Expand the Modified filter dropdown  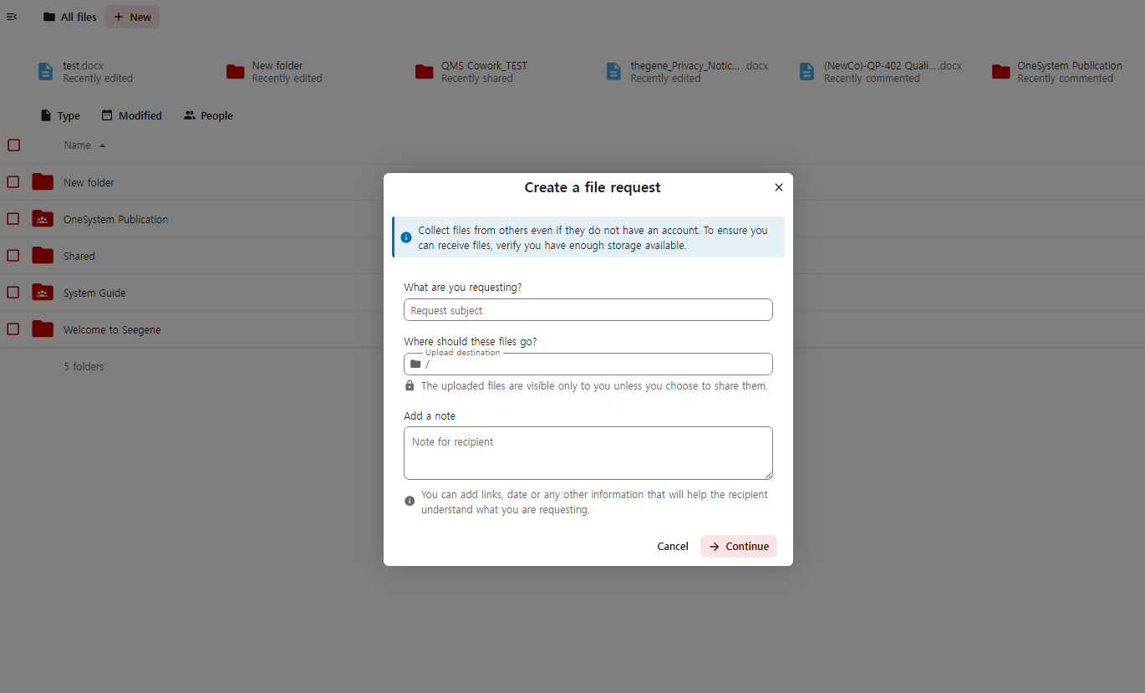point(131,116)
